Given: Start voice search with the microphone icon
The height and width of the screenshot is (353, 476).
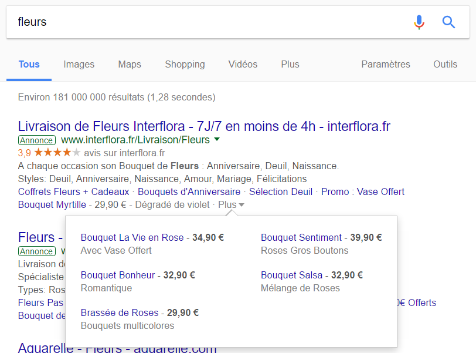Looking at the screenshot, I should (419, 22).
